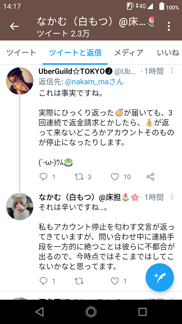Screen dimensions: 182x324
Task: Like the なかむ reply tweet
Action: (115, 281)
